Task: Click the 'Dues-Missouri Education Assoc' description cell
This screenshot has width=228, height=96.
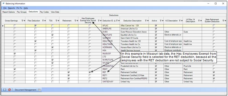Action: pyautogui.click(x=134, y=32)
